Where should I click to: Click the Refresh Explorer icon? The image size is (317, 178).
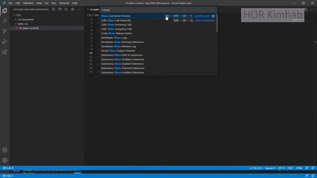click(66, 9)
